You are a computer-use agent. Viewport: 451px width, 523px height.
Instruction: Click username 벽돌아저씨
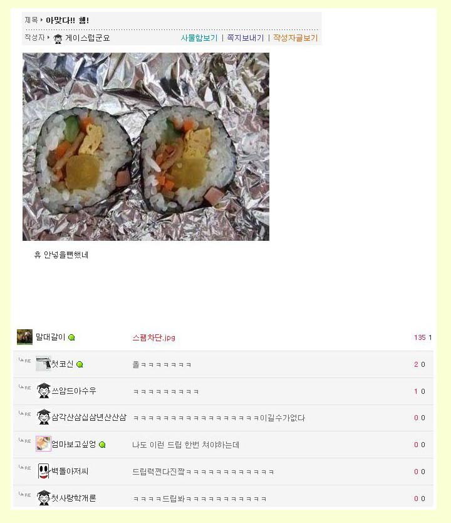[70, 472]
